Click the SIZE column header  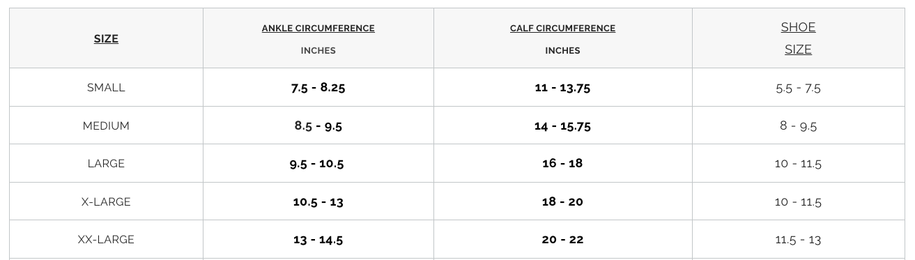106,39
